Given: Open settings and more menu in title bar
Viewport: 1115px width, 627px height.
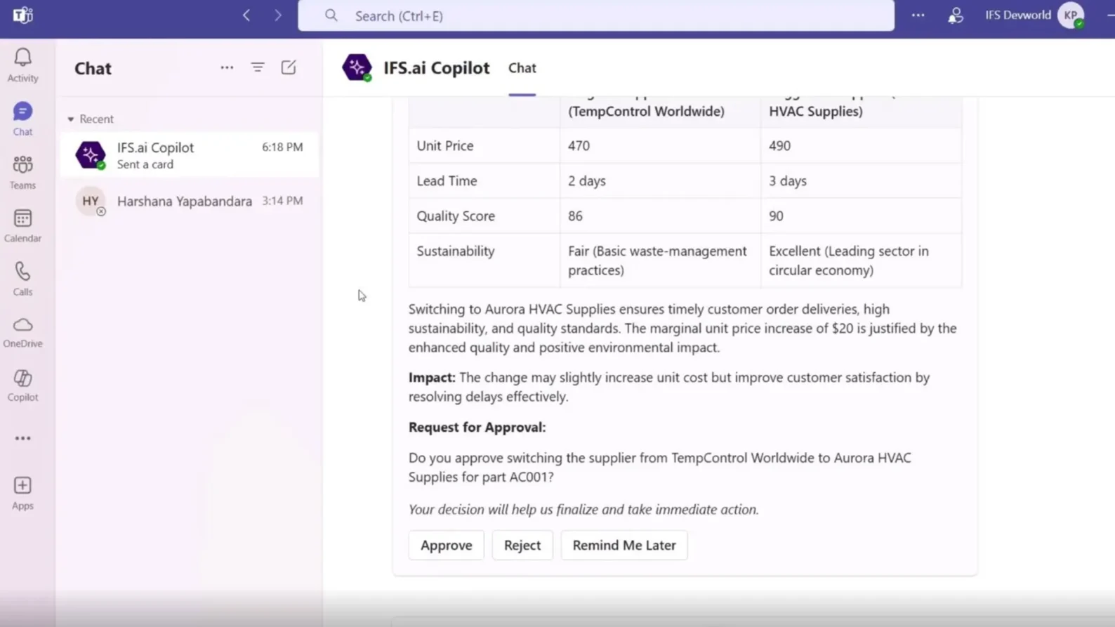Looking at the screenshot, I should [x=918, y=15].
